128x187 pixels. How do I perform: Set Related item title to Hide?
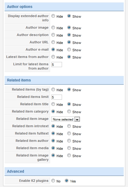pos(53,104)
